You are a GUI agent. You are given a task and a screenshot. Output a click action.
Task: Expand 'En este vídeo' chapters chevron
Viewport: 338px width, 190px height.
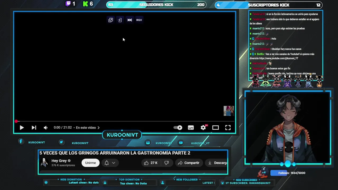[98, 128]
